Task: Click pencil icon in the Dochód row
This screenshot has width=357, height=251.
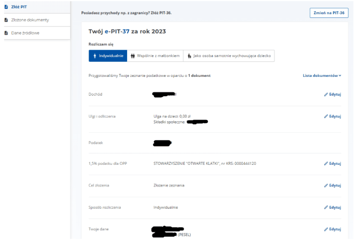Action: point(326,94)
